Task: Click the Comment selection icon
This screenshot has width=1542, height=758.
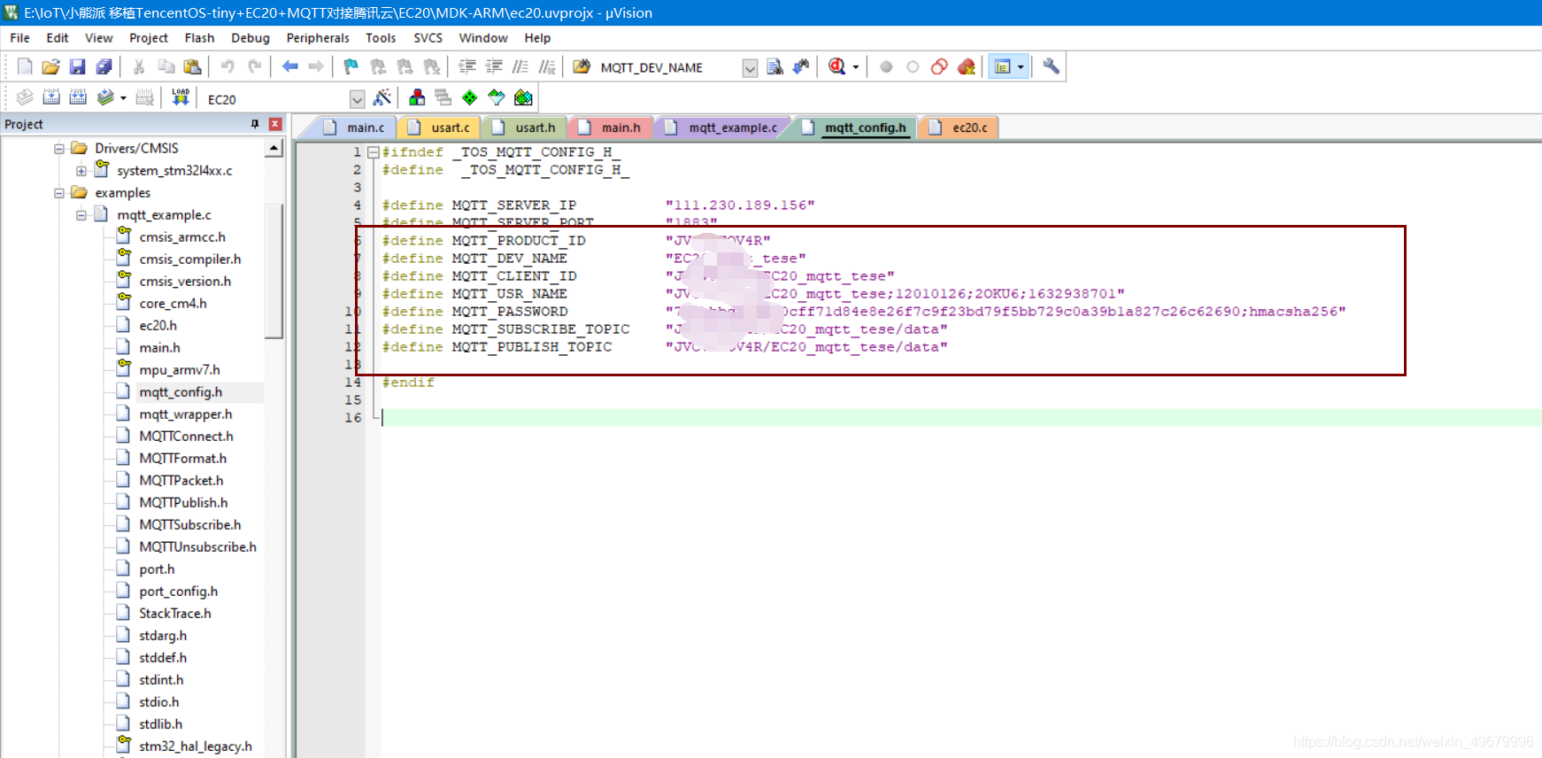Action: click(x=520, y=66)
